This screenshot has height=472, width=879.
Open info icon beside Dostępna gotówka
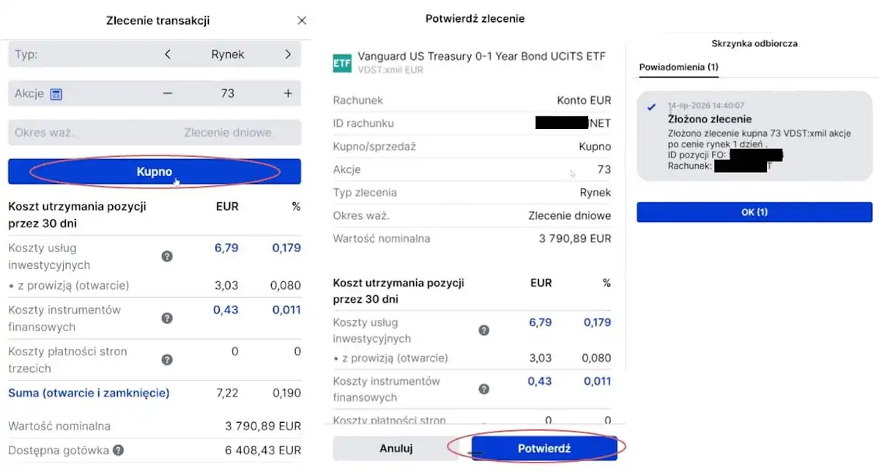tap(118, 450)
